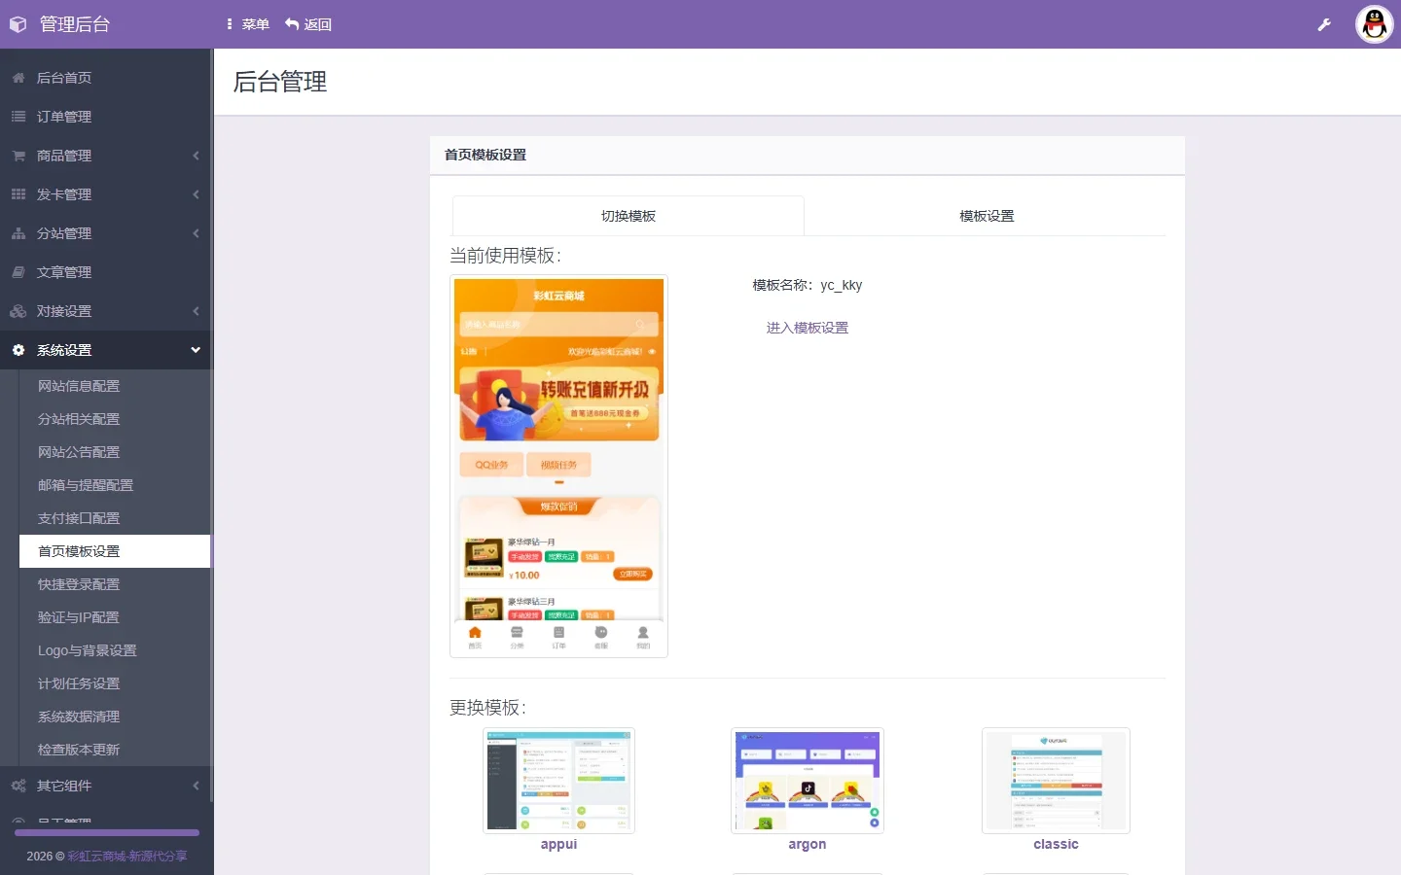Open 快捷登录配置 in sidebar

click(115, 584)
